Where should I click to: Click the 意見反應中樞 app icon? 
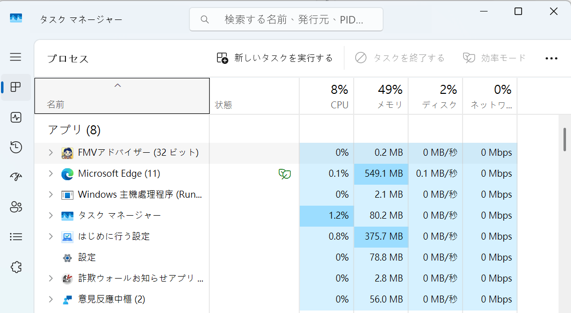coord(67,300)
